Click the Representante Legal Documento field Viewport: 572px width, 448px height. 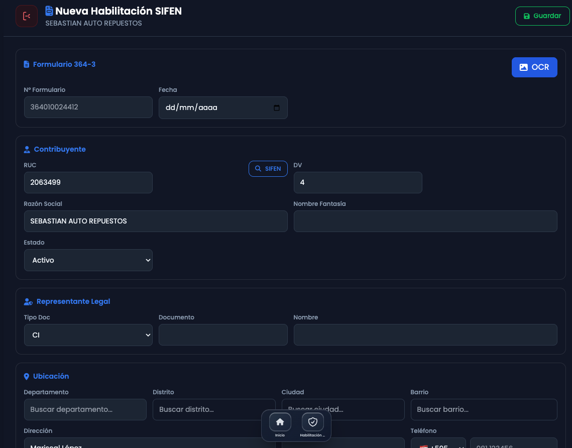click(223, 335)
